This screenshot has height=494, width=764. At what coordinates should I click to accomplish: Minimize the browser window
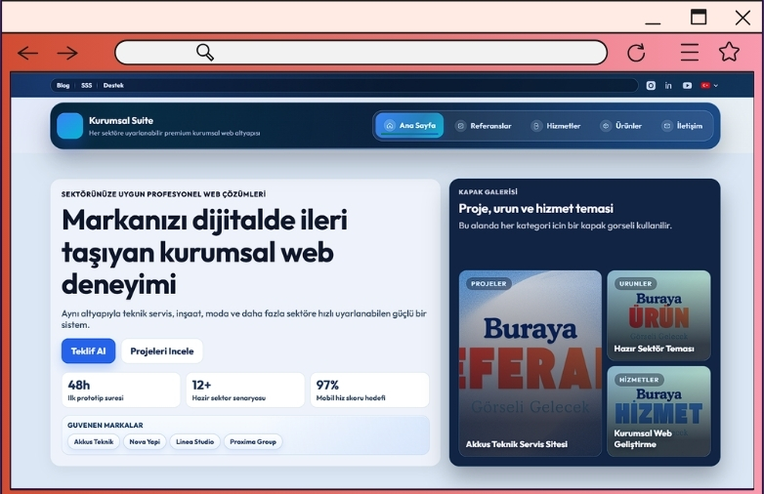653,21
